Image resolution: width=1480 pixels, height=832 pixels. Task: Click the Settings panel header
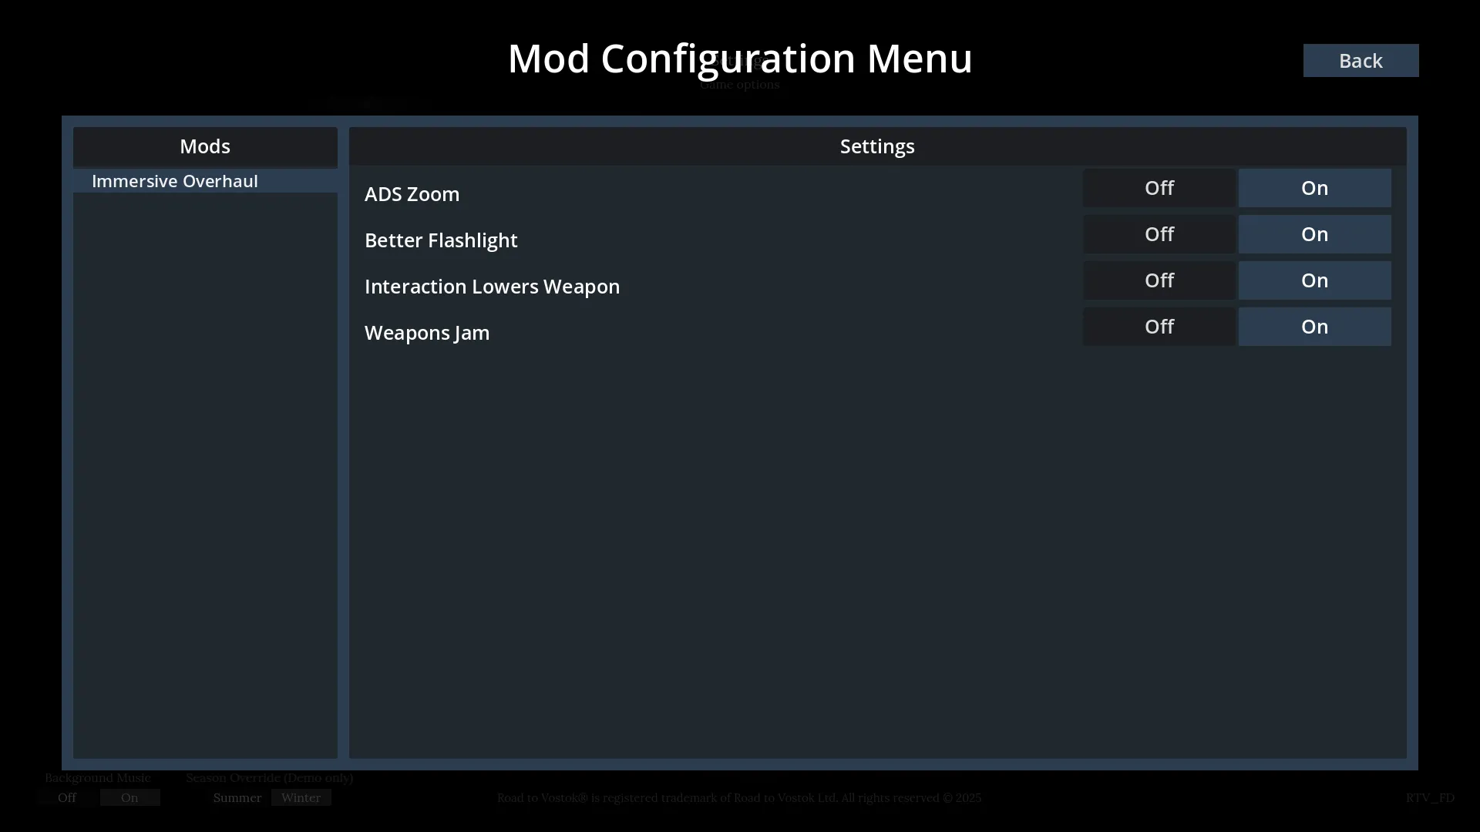pyautogui.click(x=877, y=146)
